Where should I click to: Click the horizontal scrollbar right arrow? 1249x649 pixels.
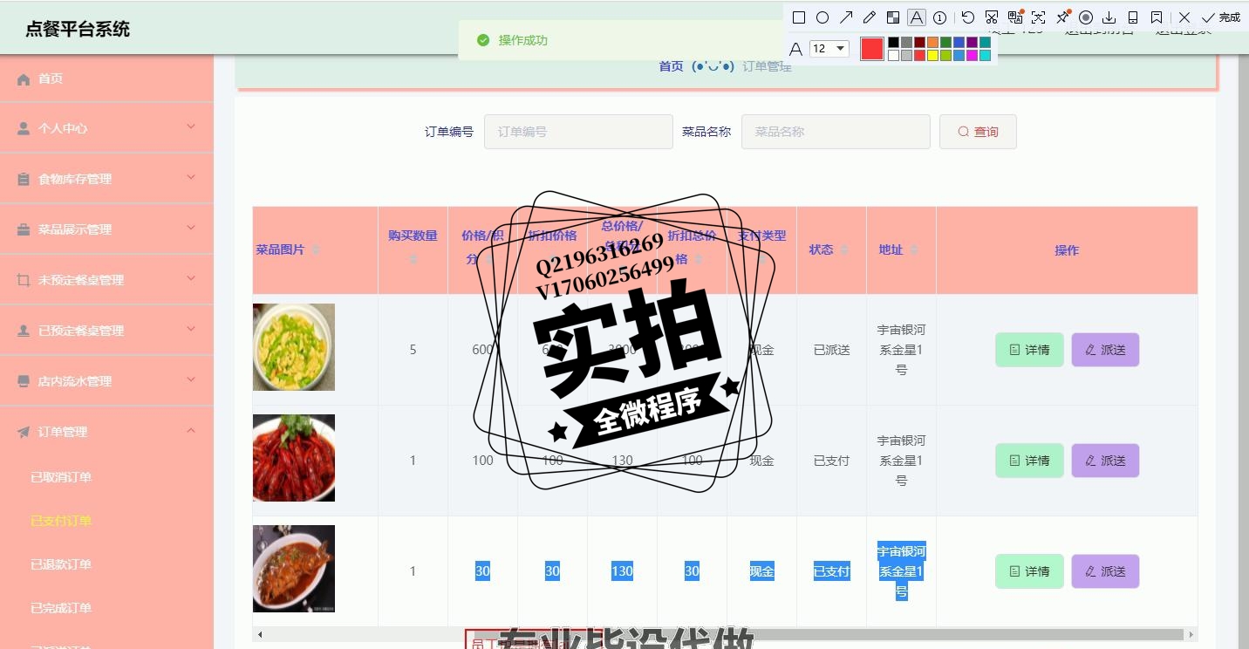pyautogui.click(x=1191, y=634)
